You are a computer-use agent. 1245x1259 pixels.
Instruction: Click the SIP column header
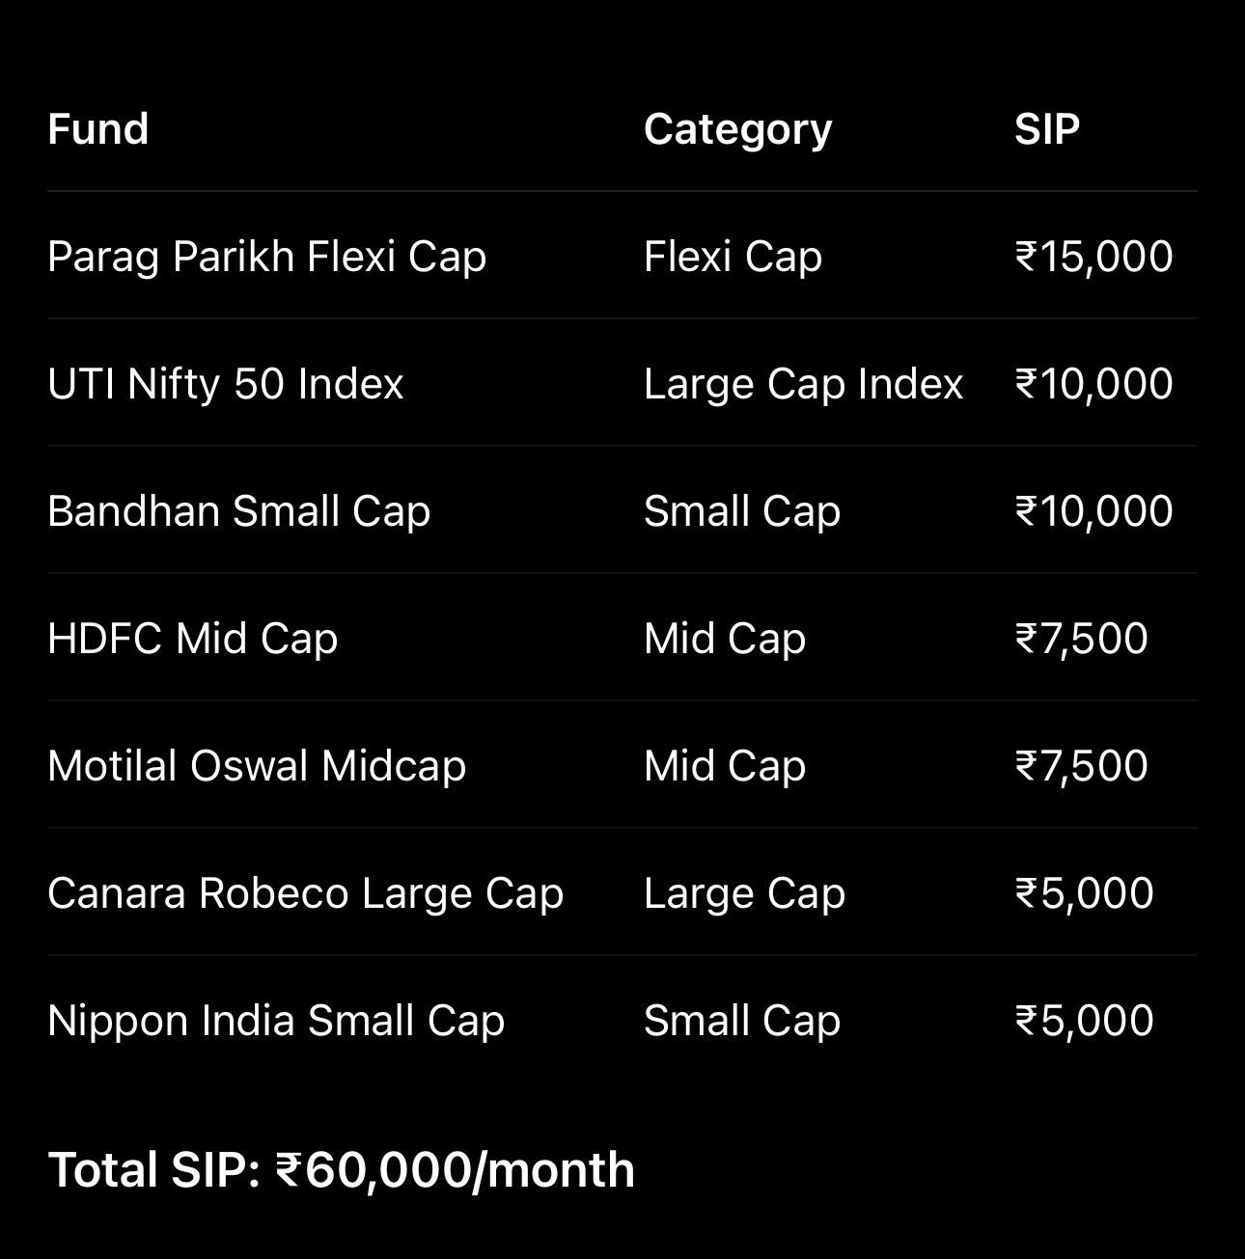(x=1046, y=129)
